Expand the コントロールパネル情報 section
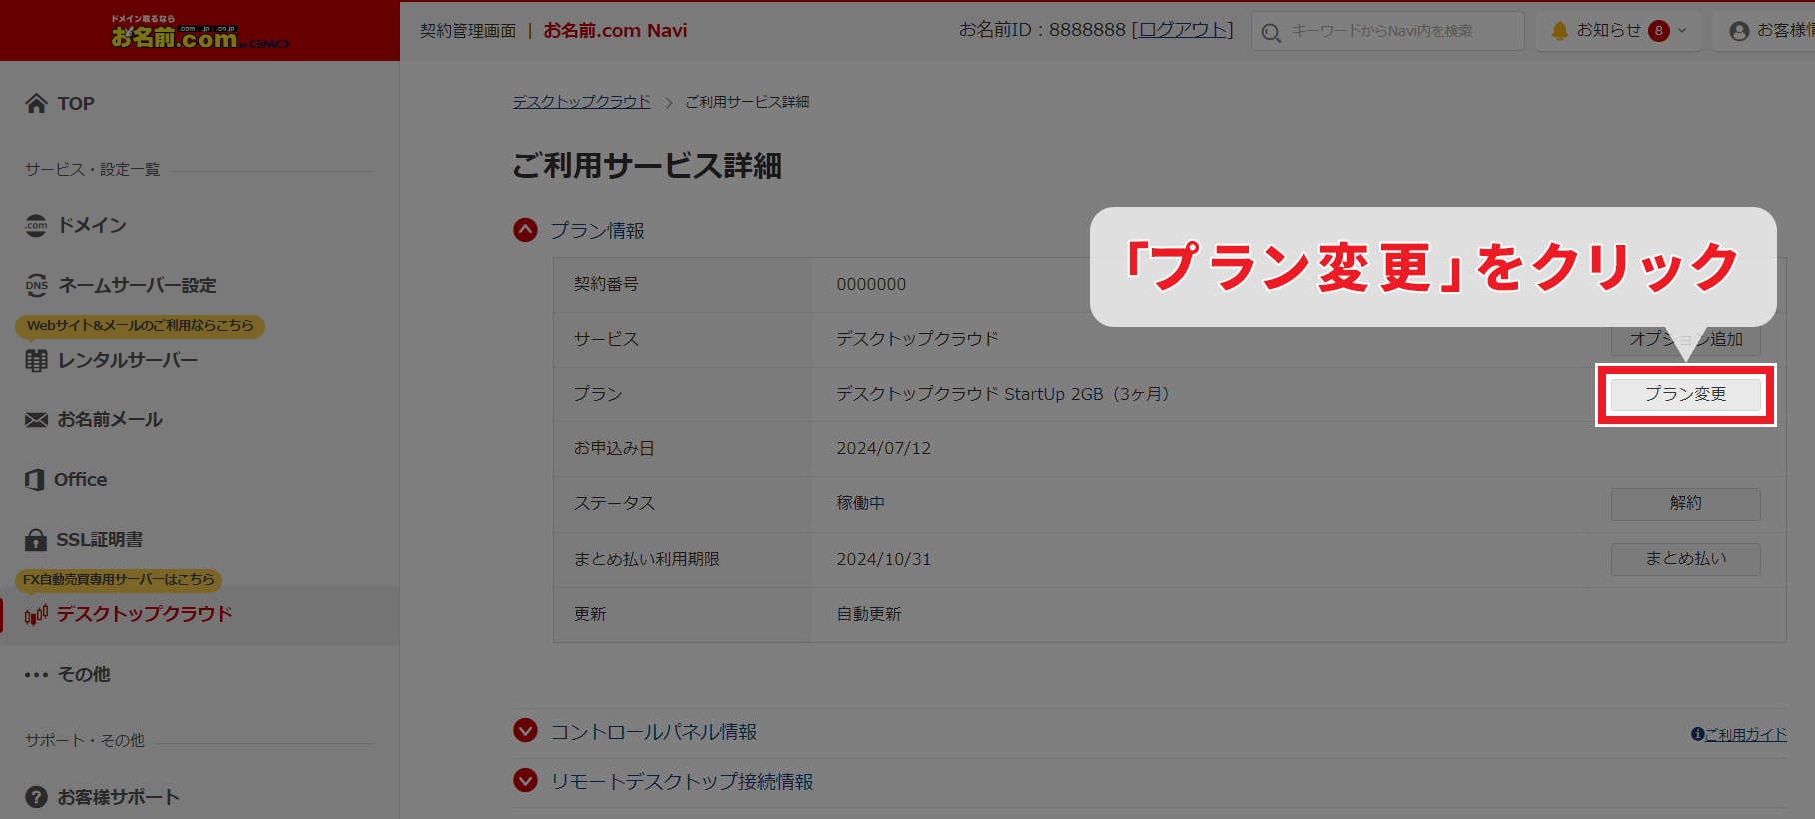The image size is (1815, 819). 525,731
